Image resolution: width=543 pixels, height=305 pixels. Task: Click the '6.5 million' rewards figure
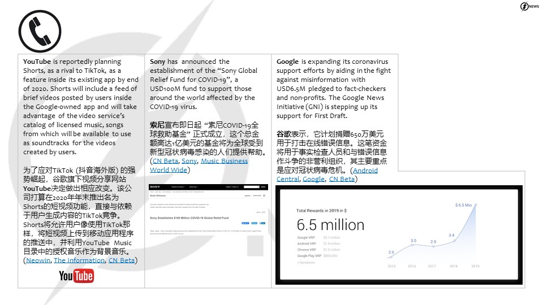pos(330,225)
